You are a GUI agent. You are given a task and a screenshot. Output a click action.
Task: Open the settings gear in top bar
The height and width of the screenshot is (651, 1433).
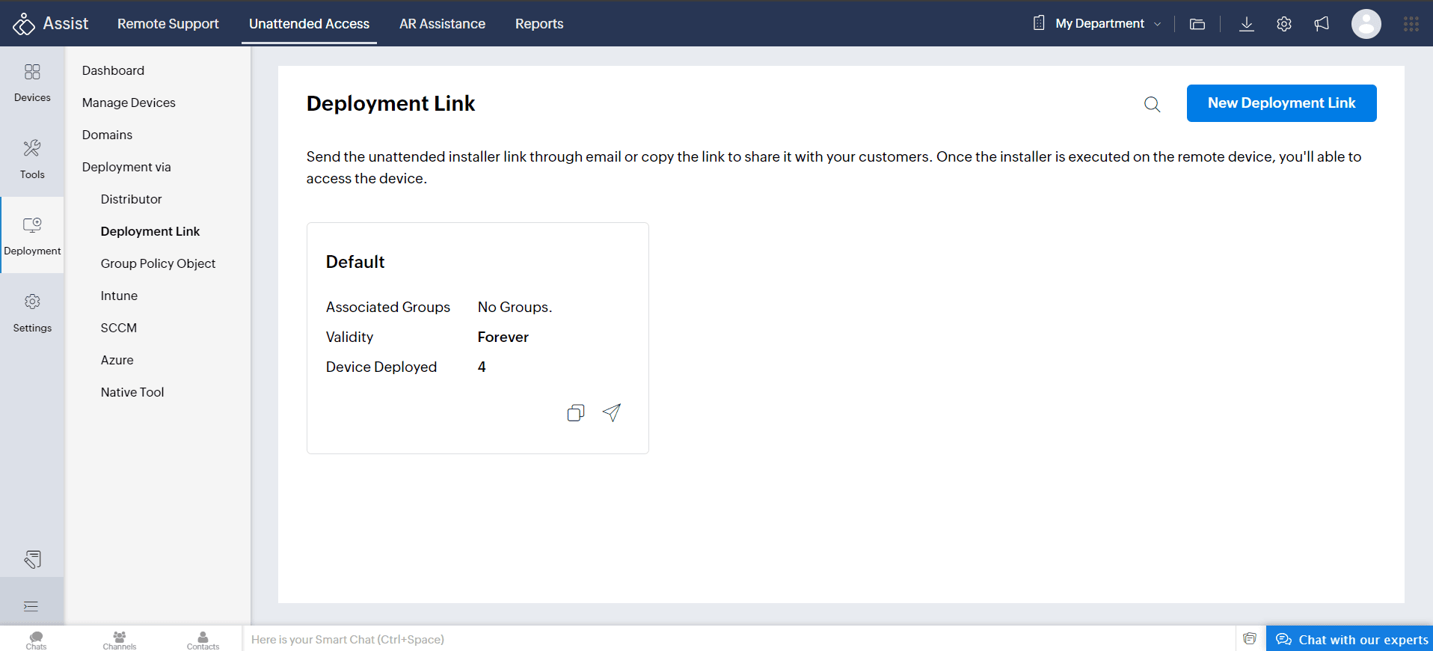click(1283, 24)
